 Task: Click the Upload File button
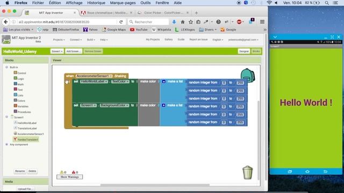click(x=25, y=189)
